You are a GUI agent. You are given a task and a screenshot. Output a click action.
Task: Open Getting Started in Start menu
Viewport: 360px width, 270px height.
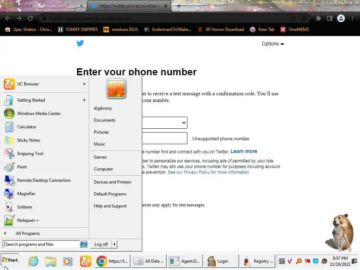coord(45,100)
